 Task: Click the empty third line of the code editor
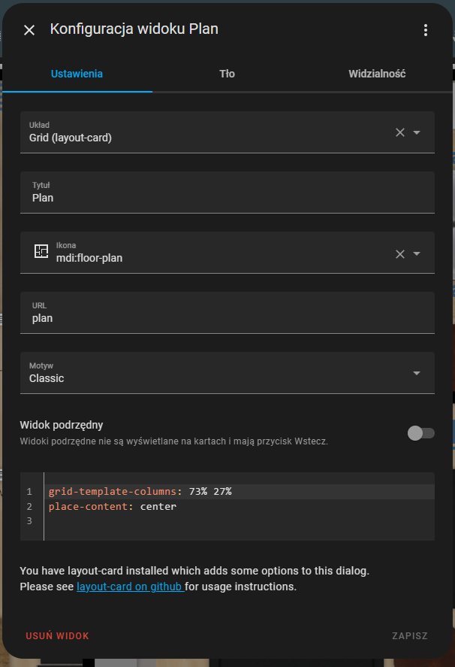coord(240,520)
